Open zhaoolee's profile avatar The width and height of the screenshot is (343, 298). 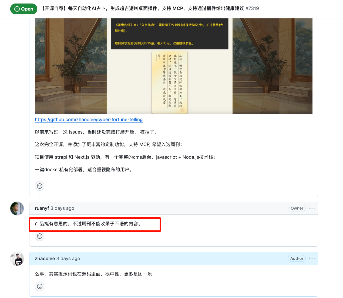tap(17, 259)
